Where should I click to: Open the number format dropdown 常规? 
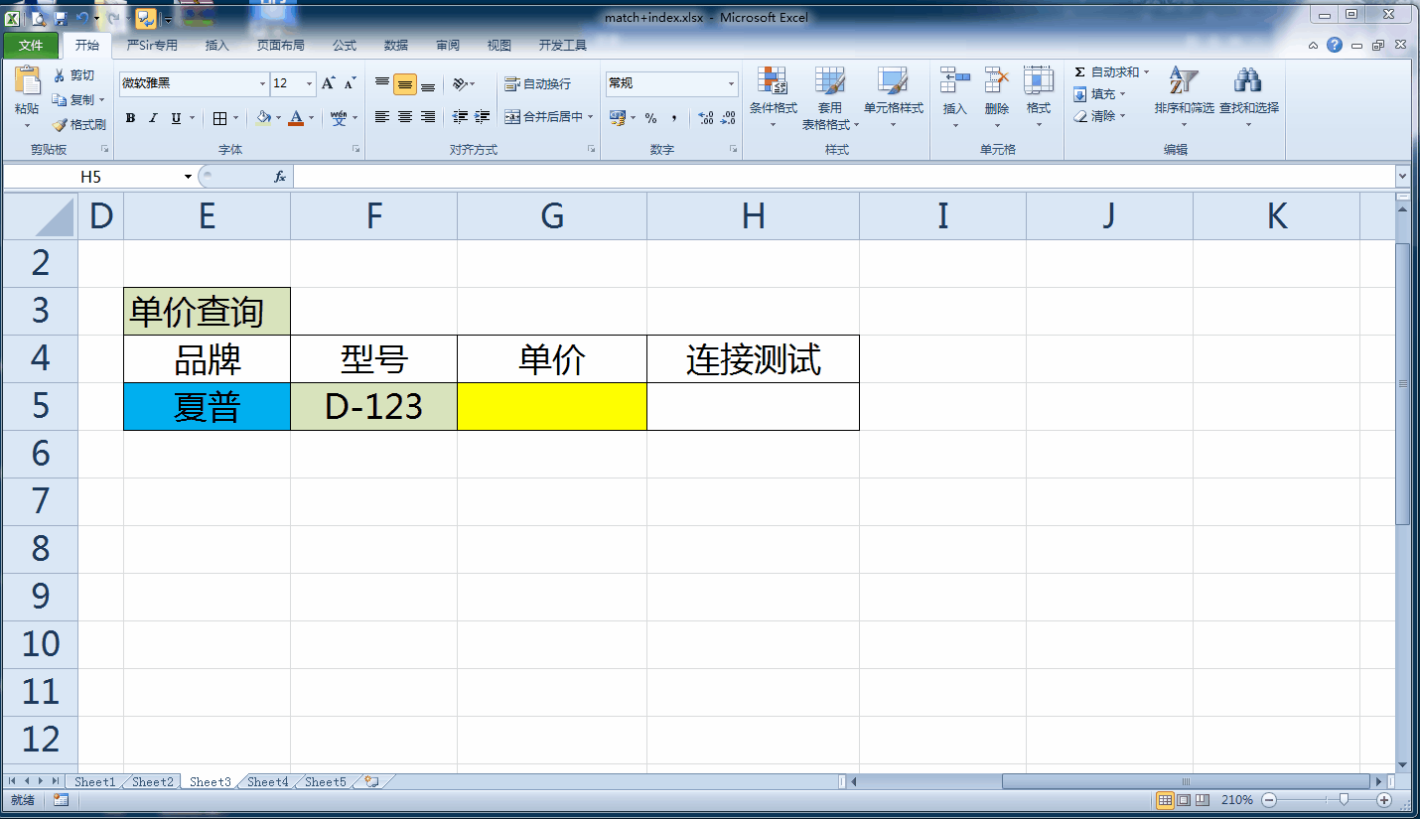732,84
